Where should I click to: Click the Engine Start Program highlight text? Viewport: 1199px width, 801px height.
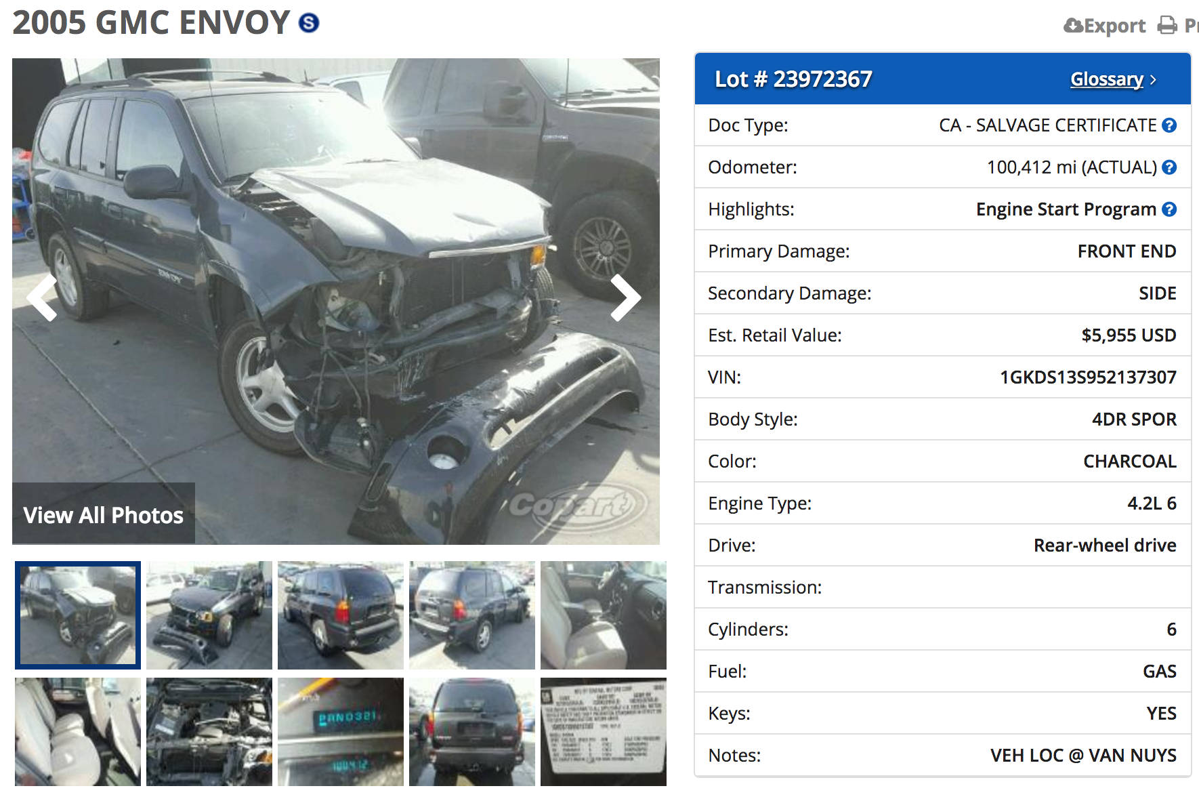[x=1066, y=209]
